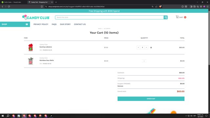Open Brave Shields lion icon
Screen dimensions: 210x118
(x=160, y=7)
